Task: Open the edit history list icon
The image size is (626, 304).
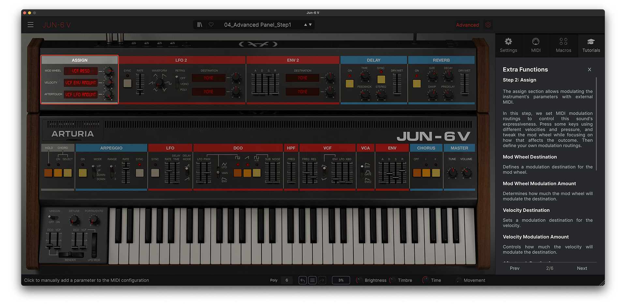Action: click(312, 280)
